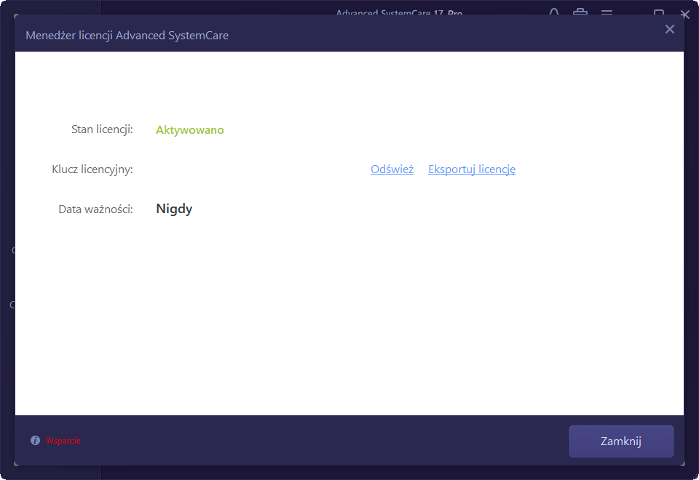The image size is (699, 480).
Task: Click the Menedżer licencji Advanced SystemCare title
Action: coord(127,36)
